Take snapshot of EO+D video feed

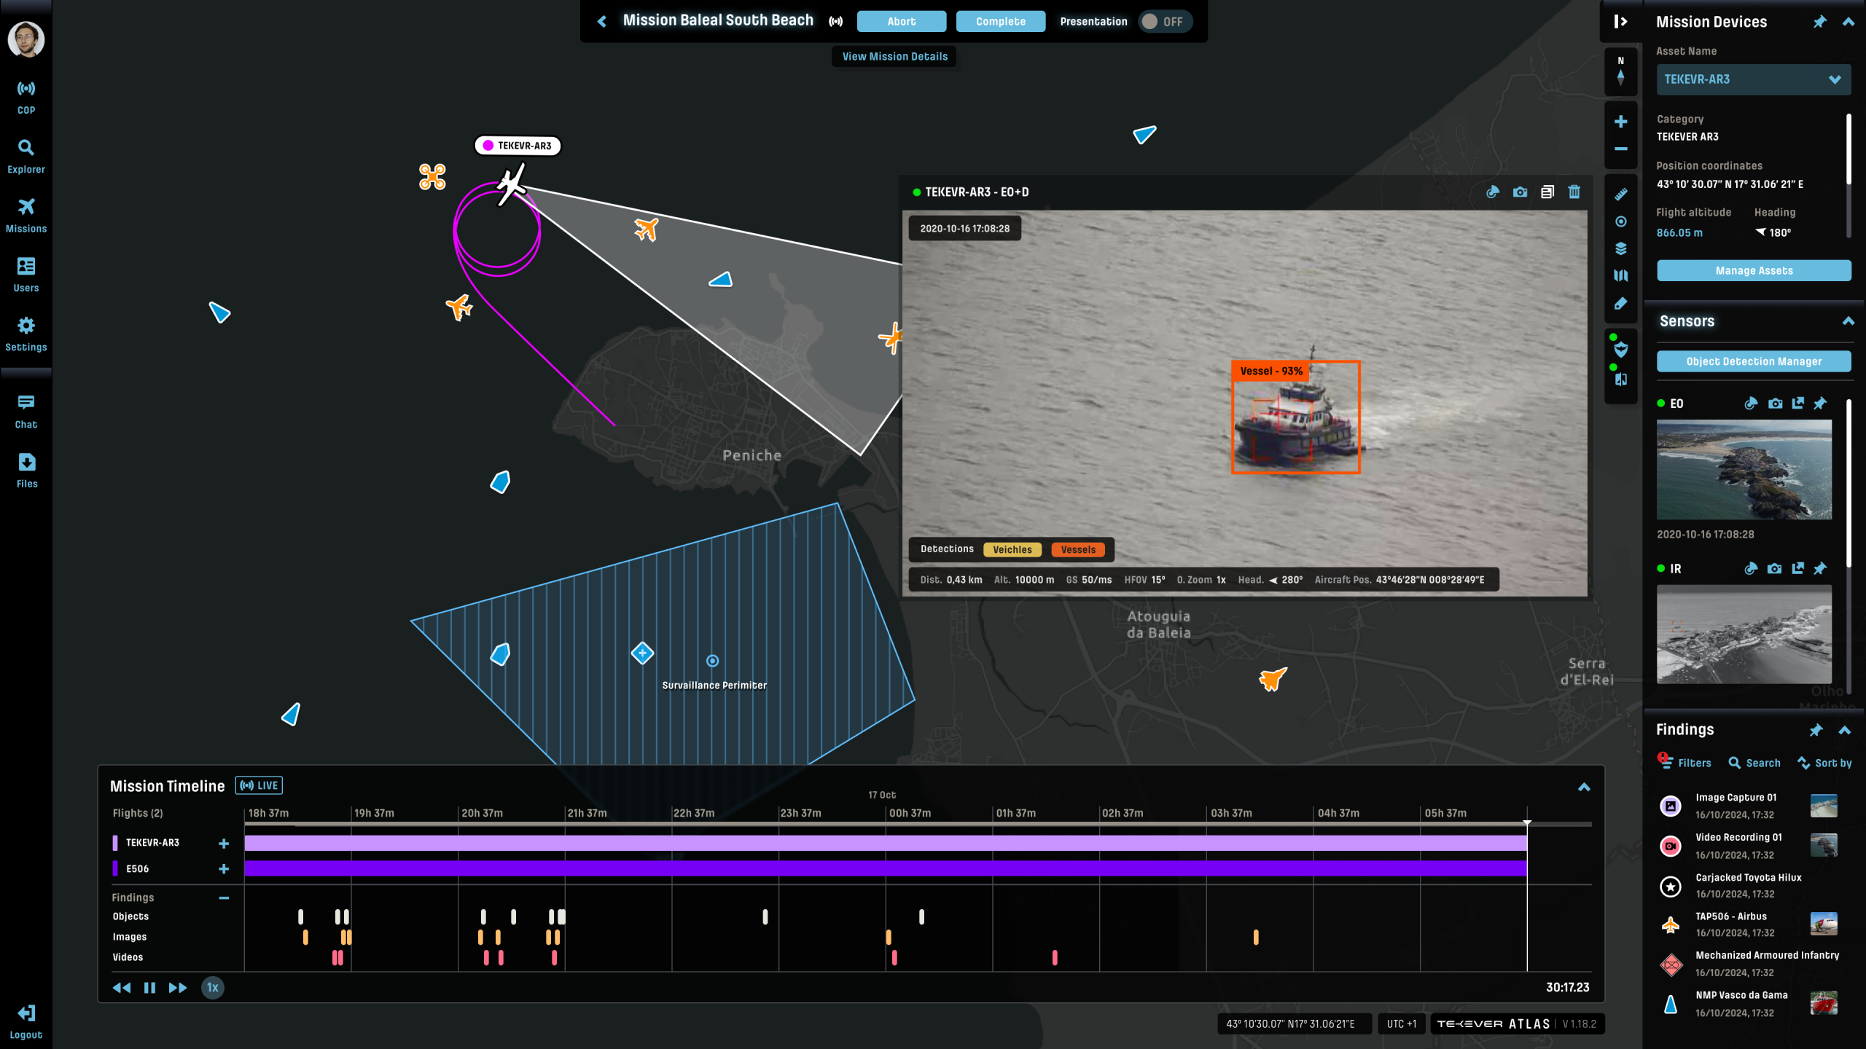click(1520, 192)
